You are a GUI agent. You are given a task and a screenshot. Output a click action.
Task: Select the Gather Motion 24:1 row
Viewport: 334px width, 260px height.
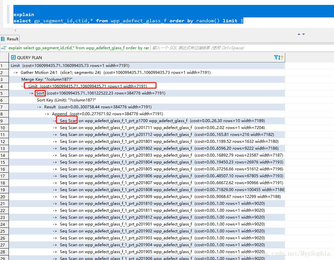(147, 73)
